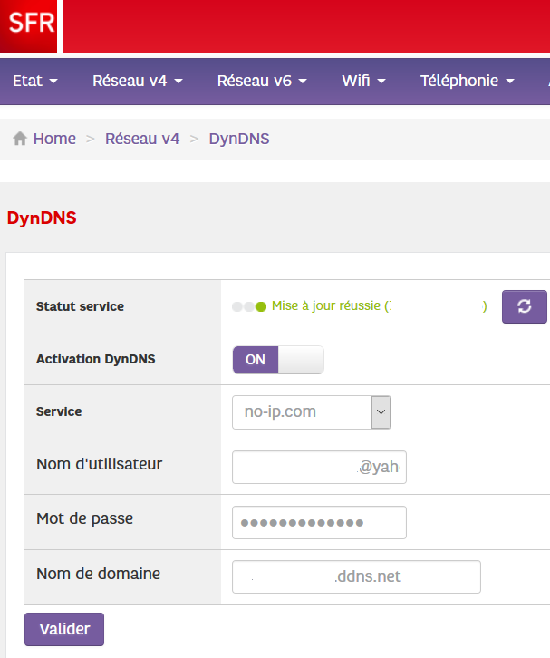This screenshot has width=550, height=658.
Task: Open the Téléphonie menu
Action: (x=467, y=81)
